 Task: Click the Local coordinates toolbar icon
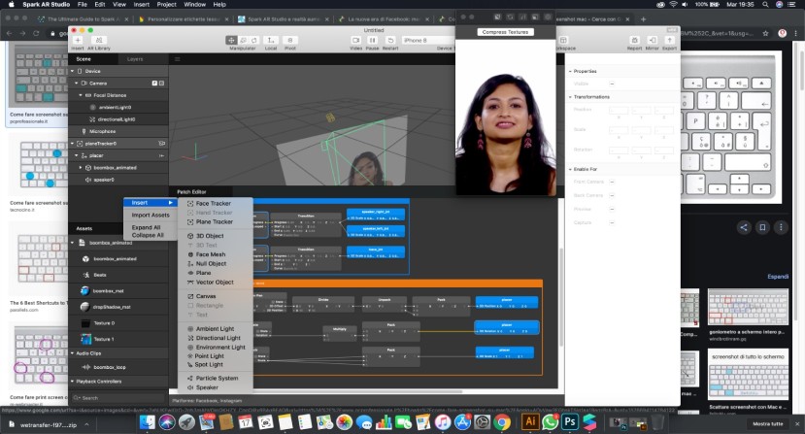point(271,40)
